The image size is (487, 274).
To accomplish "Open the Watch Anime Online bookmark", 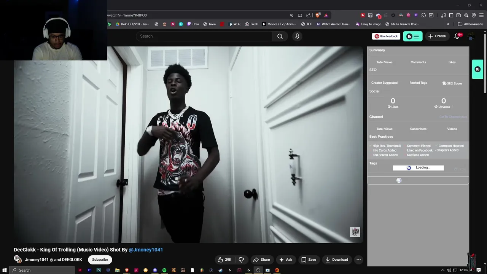I will (333, 24).
